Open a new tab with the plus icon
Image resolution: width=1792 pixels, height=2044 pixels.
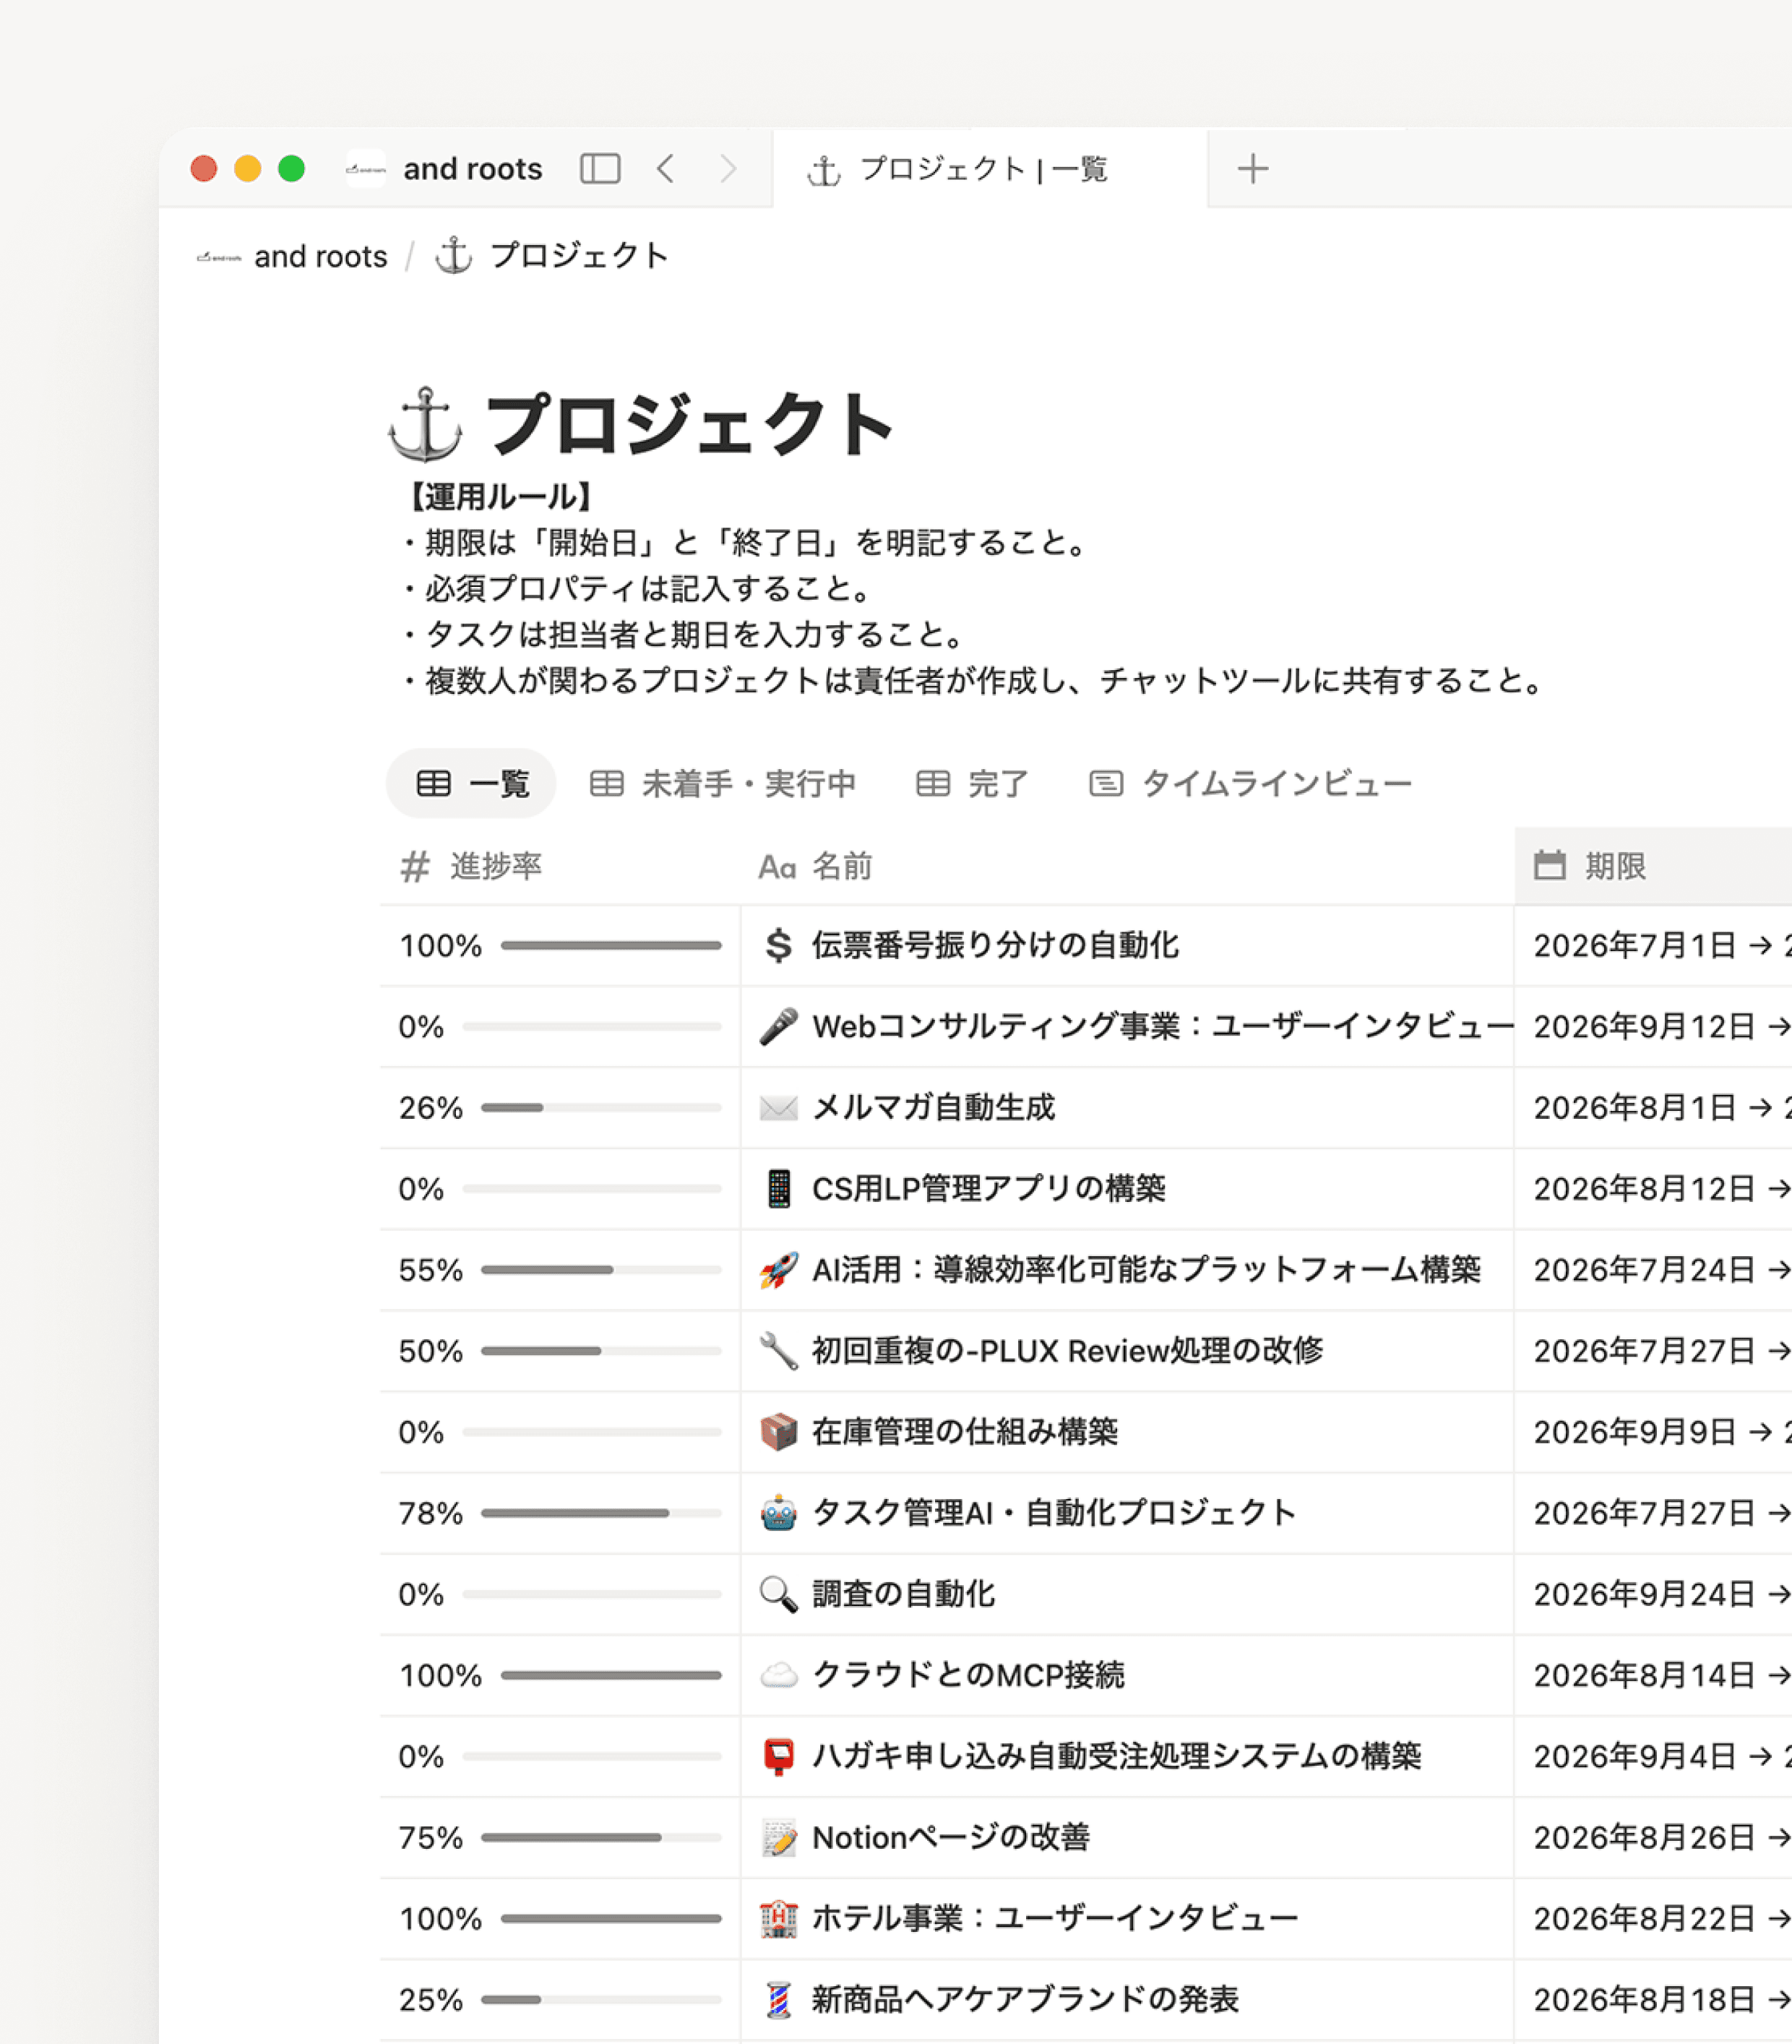click(x=1252, y=168)
